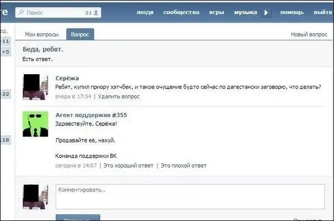Open the Новый вопрос tab
The image size is (334, 221).
309,35
